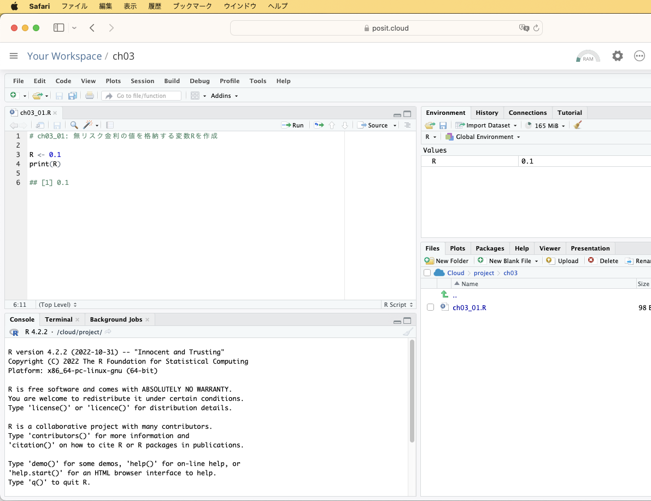The height and width of the screenshot is (501, 651).
Task: Click the New Folder button
Action: point(447,261)
